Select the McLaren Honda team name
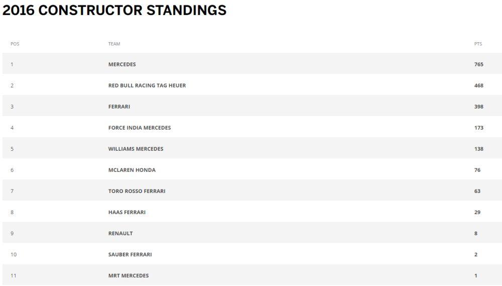The width and height of the screenshot is (502, 286). pyautogui.click(x=132, y=170)
